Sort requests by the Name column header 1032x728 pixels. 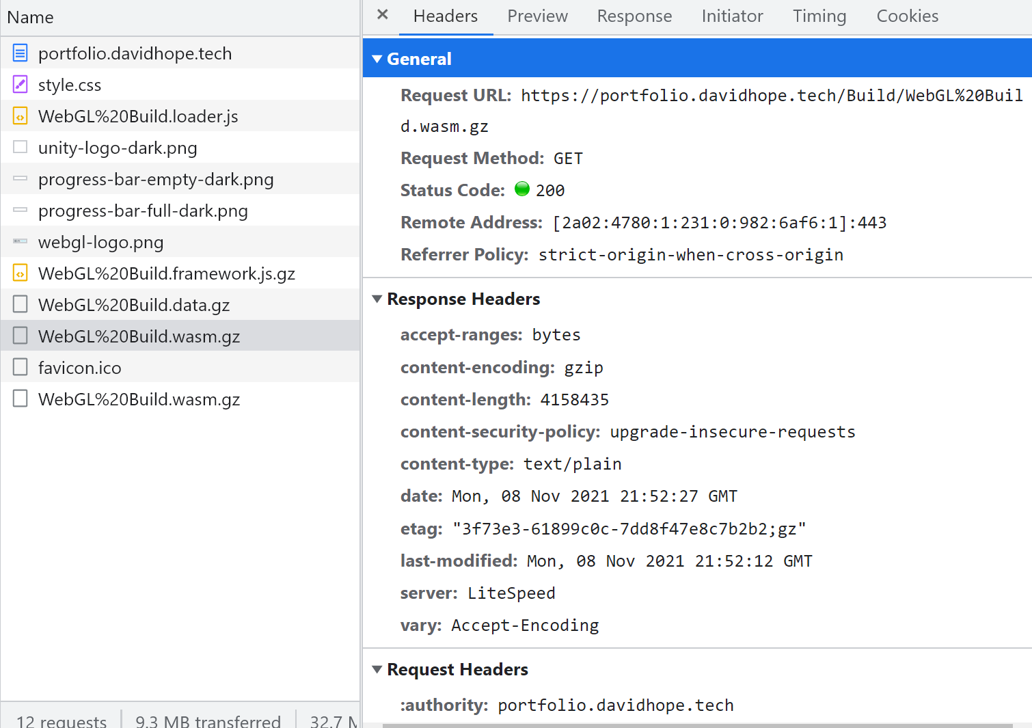coord(180,18)
